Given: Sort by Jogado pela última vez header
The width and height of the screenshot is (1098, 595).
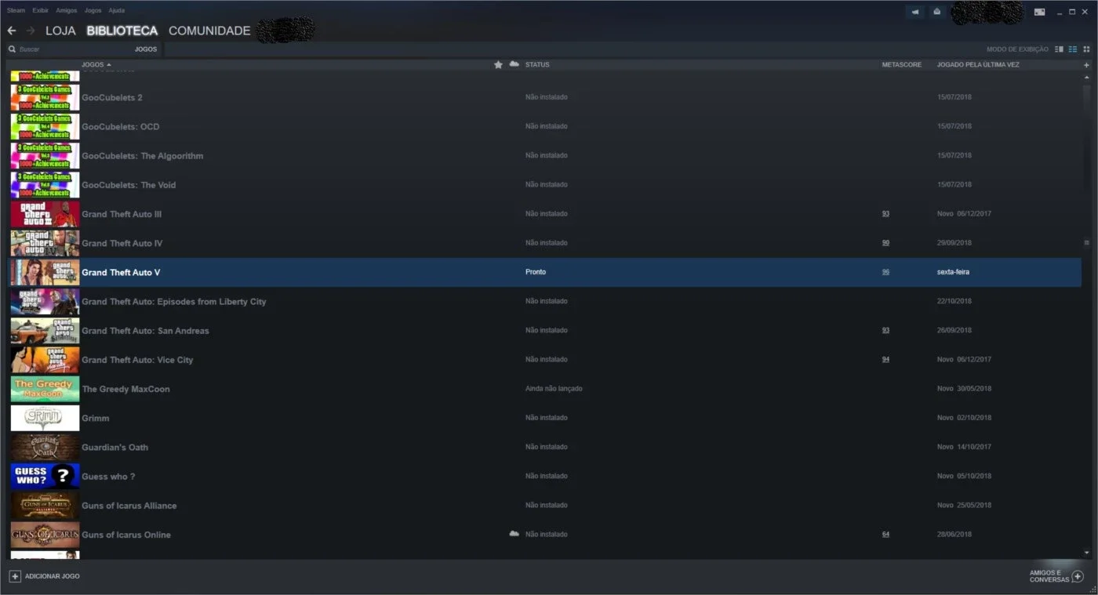Looking at the screenshot, I should tap(978, 64).
